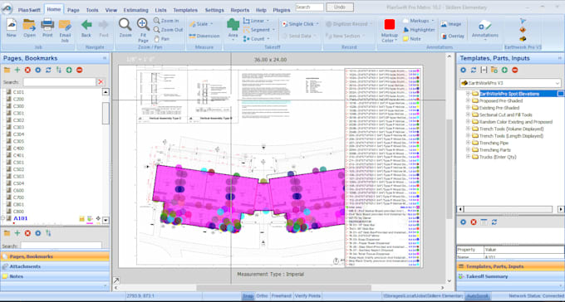Image resolution: width=565 pixels, height=302 pixels.
Task: Click the Email Job icon
Action: click(65, 30)
